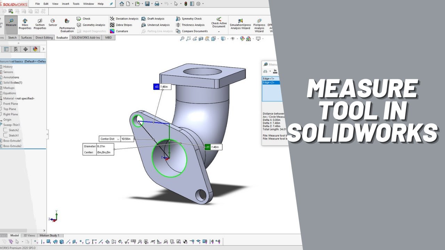Open Compare Documents
This screenshot has height=250, width=445.
click(x=192, y=31)
